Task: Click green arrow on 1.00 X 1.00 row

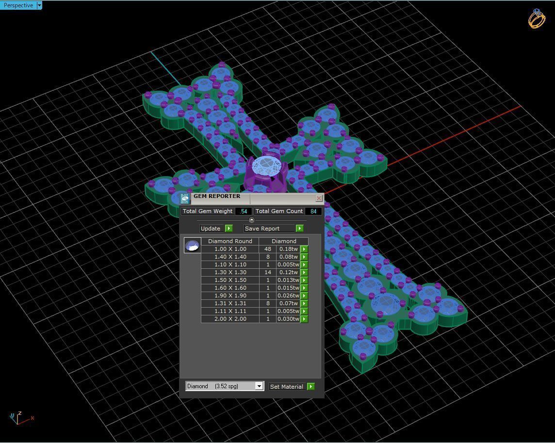Action: pyautogui.click(x=304, y=249)
